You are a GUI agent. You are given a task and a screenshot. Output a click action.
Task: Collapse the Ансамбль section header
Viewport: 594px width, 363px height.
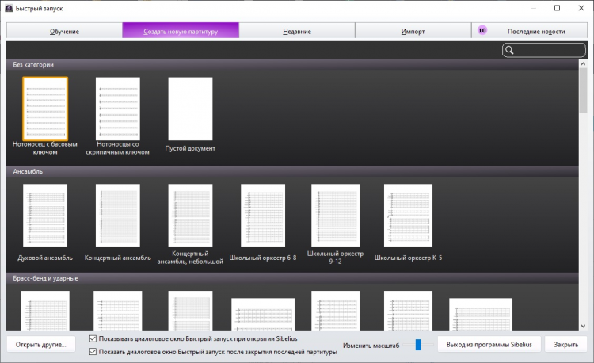coord(292,171)
